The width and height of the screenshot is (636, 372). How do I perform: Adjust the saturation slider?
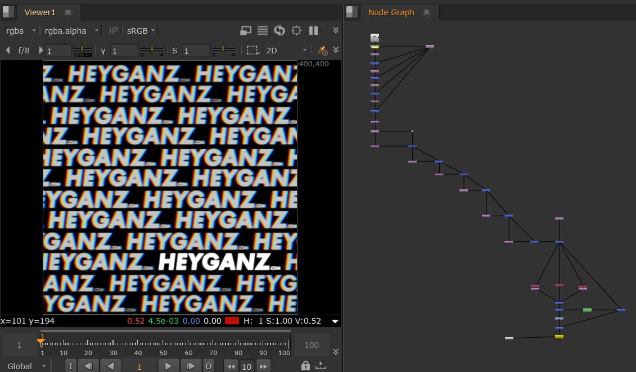click(x=223, y=50)
